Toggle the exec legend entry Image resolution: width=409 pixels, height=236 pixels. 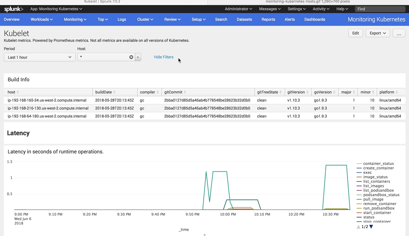[x=364, y=173]
